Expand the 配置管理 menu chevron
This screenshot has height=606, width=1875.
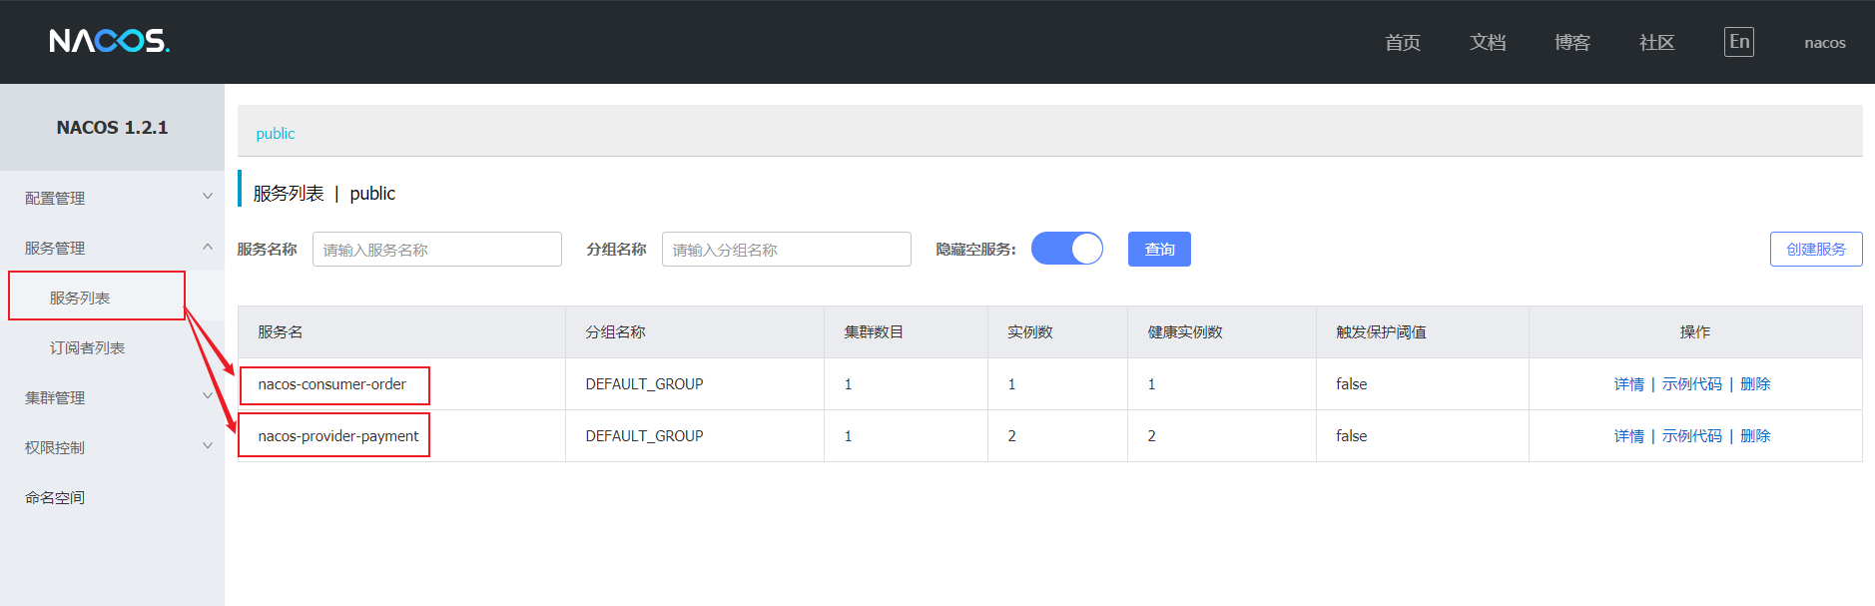208,197
